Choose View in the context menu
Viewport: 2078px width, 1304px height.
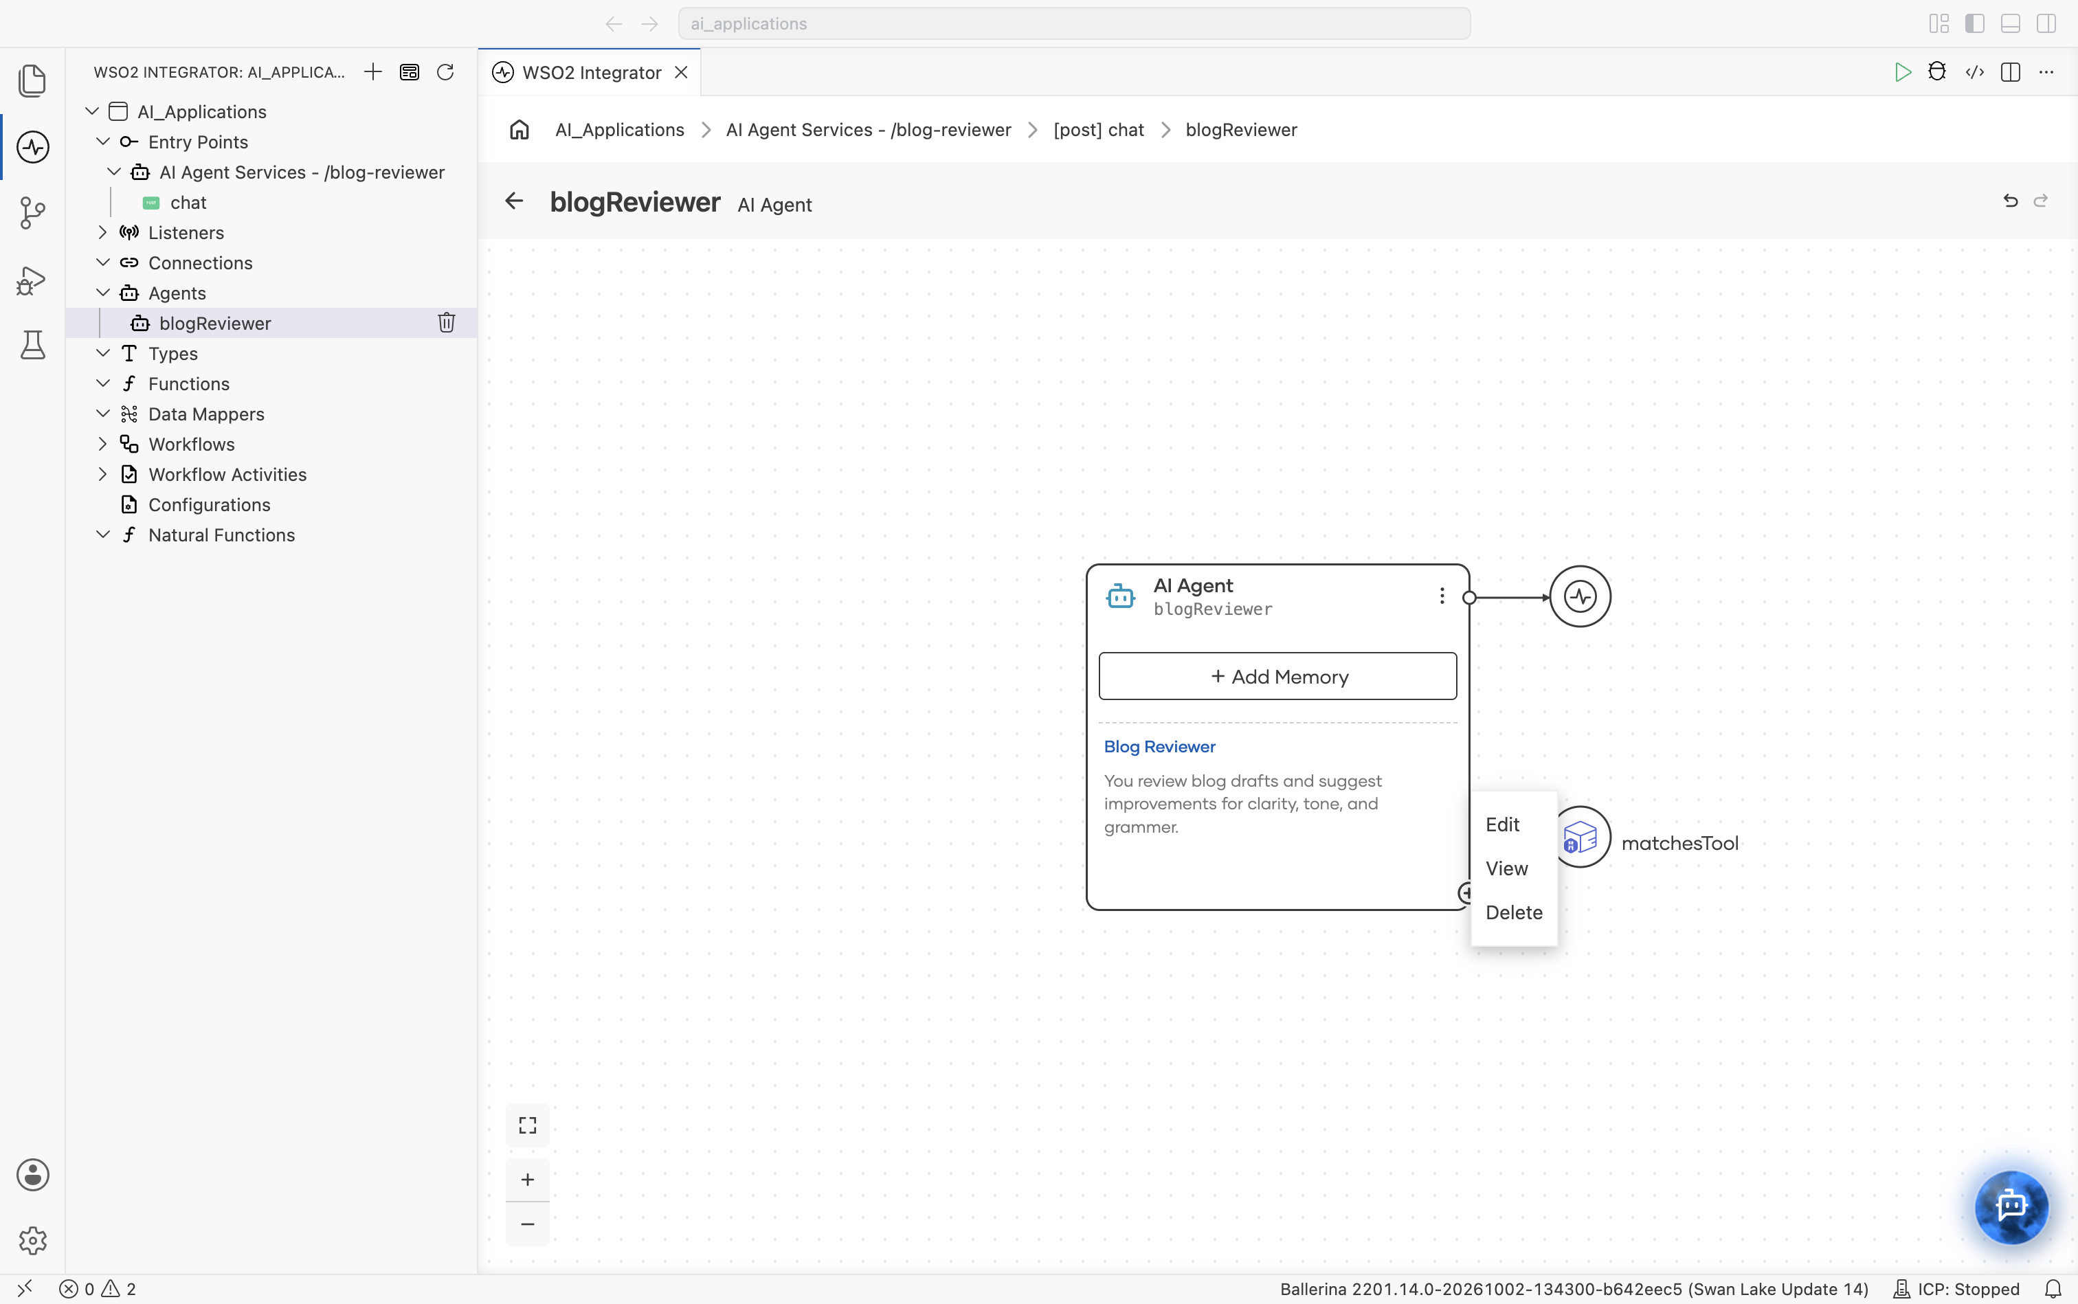1514,868
